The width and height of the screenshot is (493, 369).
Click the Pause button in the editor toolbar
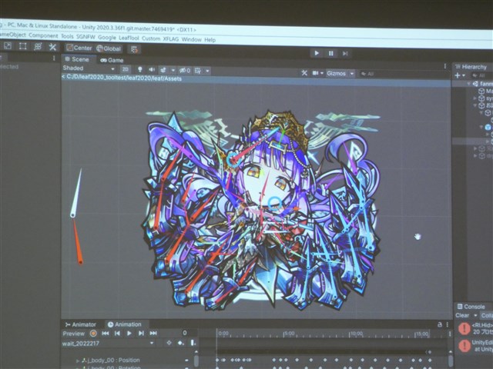(x=330, y=53)
